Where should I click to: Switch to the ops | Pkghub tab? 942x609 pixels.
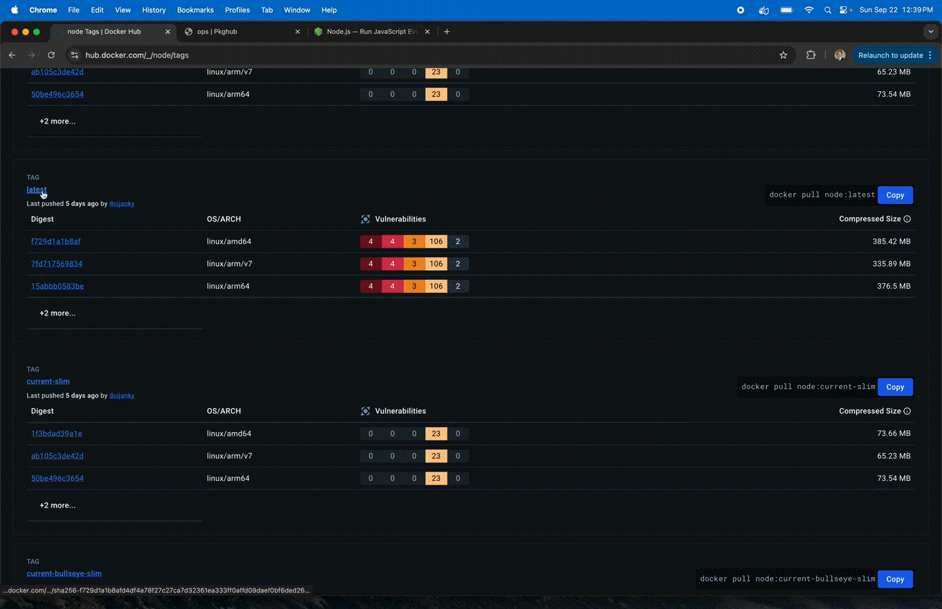point(243,32)
